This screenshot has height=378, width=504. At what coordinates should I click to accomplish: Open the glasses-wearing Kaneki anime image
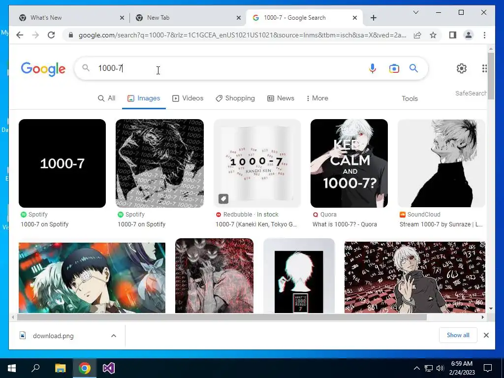point(92,278)
